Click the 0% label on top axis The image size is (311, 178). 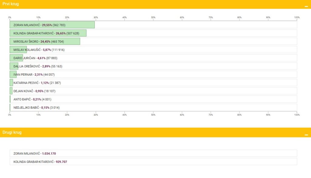tap(10, 18)
